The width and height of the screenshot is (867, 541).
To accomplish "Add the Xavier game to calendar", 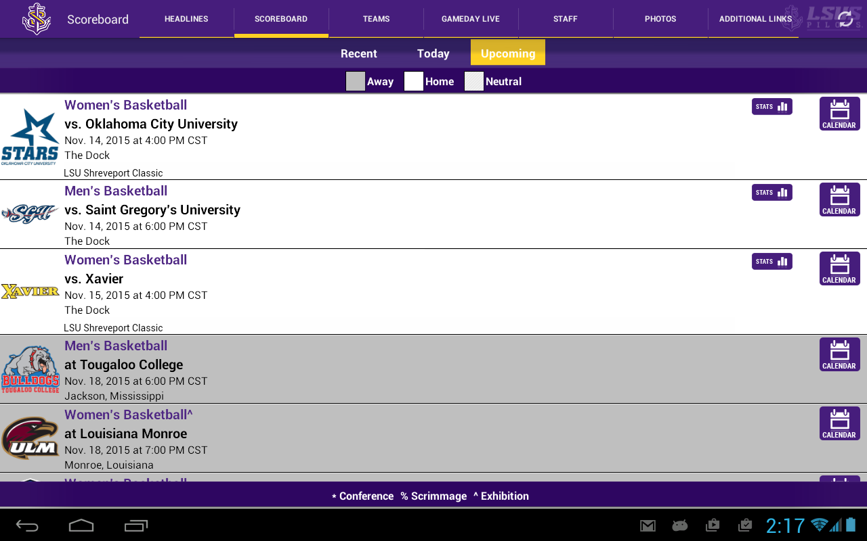I will (x=840, y=268).
